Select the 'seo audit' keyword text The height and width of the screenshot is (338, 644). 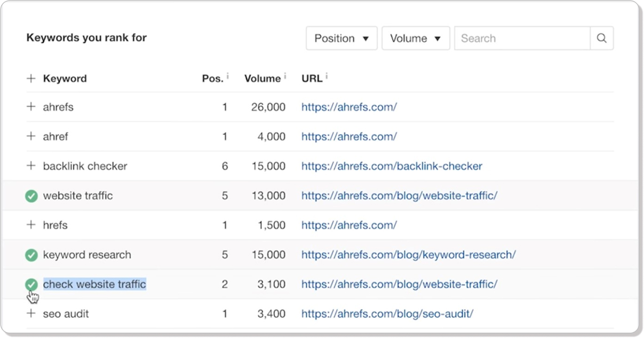click(x=66, y=313)
